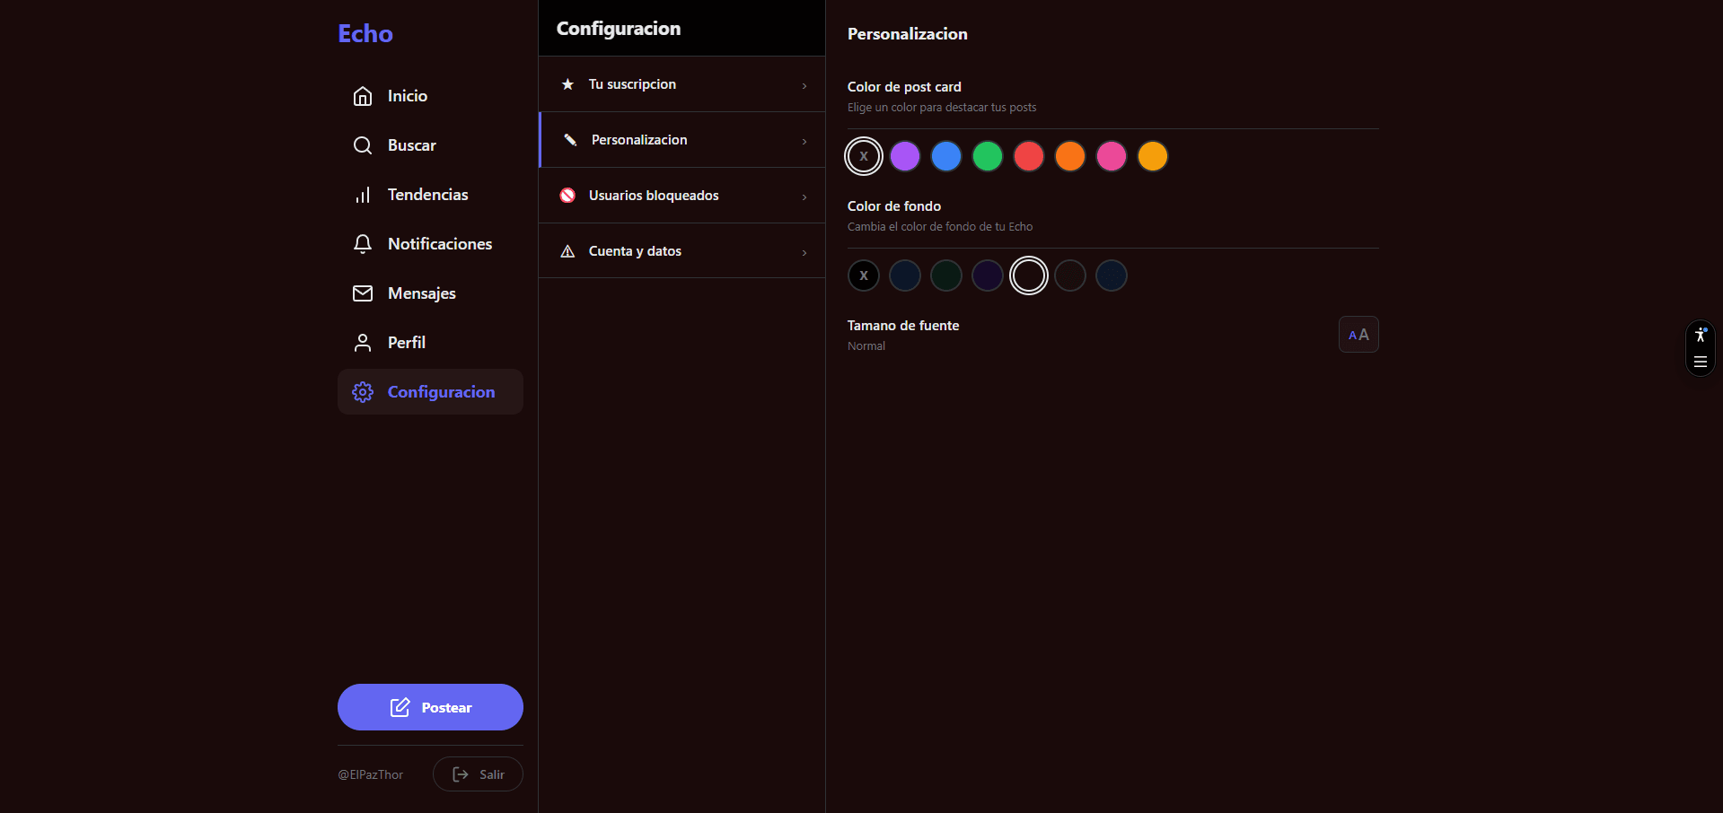Click the Mensajes envelope icon
The image size is (1723, 813).
(363, 293)
